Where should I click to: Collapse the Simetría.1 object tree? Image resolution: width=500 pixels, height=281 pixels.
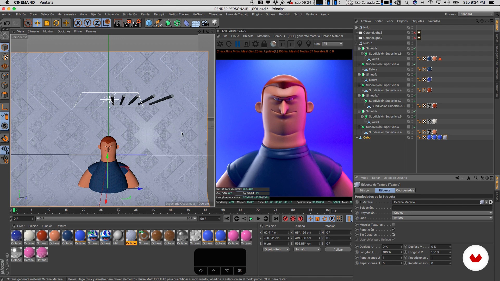coord(359,95)
